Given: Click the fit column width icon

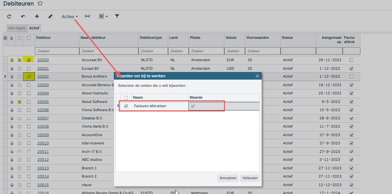Looking at the screenshot, I should pos(88,16).
